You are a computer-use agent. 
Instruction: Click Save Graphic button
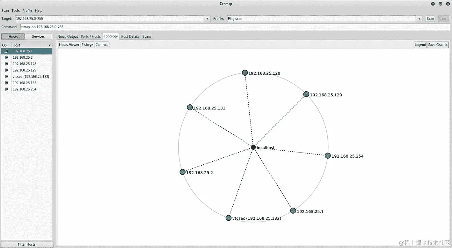438,45
